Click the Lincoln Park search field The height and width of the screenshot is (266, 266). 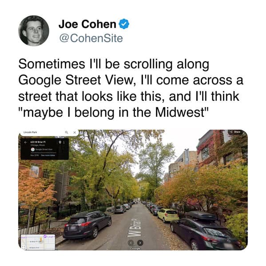(49, 132)
